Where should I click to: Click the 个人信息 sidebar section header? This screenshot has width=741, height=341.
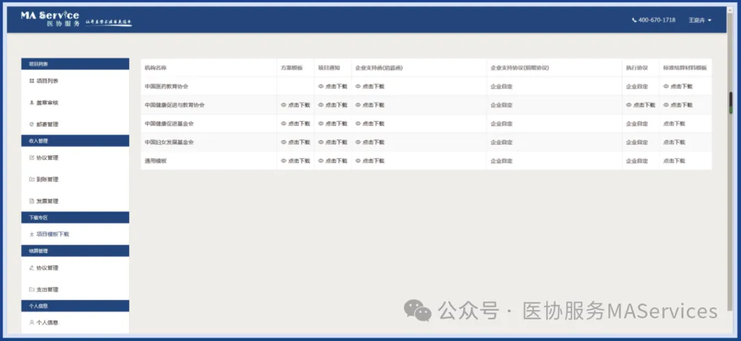pyautogui.click(x=75, y=305)
